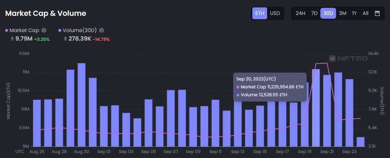The height and width of the screenshot is (158, 390).
Task: Select the All time range
Action: 365,13
